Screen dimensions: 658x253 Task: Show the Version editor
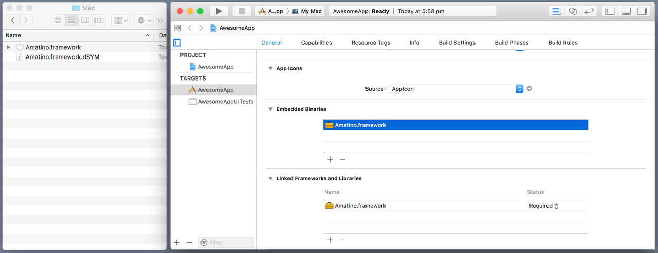[589, 11]
